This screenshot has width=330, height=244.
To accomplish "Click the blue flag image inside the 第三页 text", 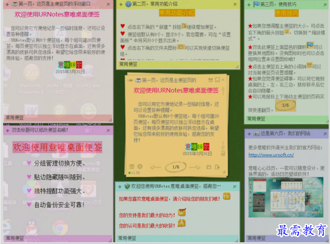I will pyautogui.click(x=310, y=45).
